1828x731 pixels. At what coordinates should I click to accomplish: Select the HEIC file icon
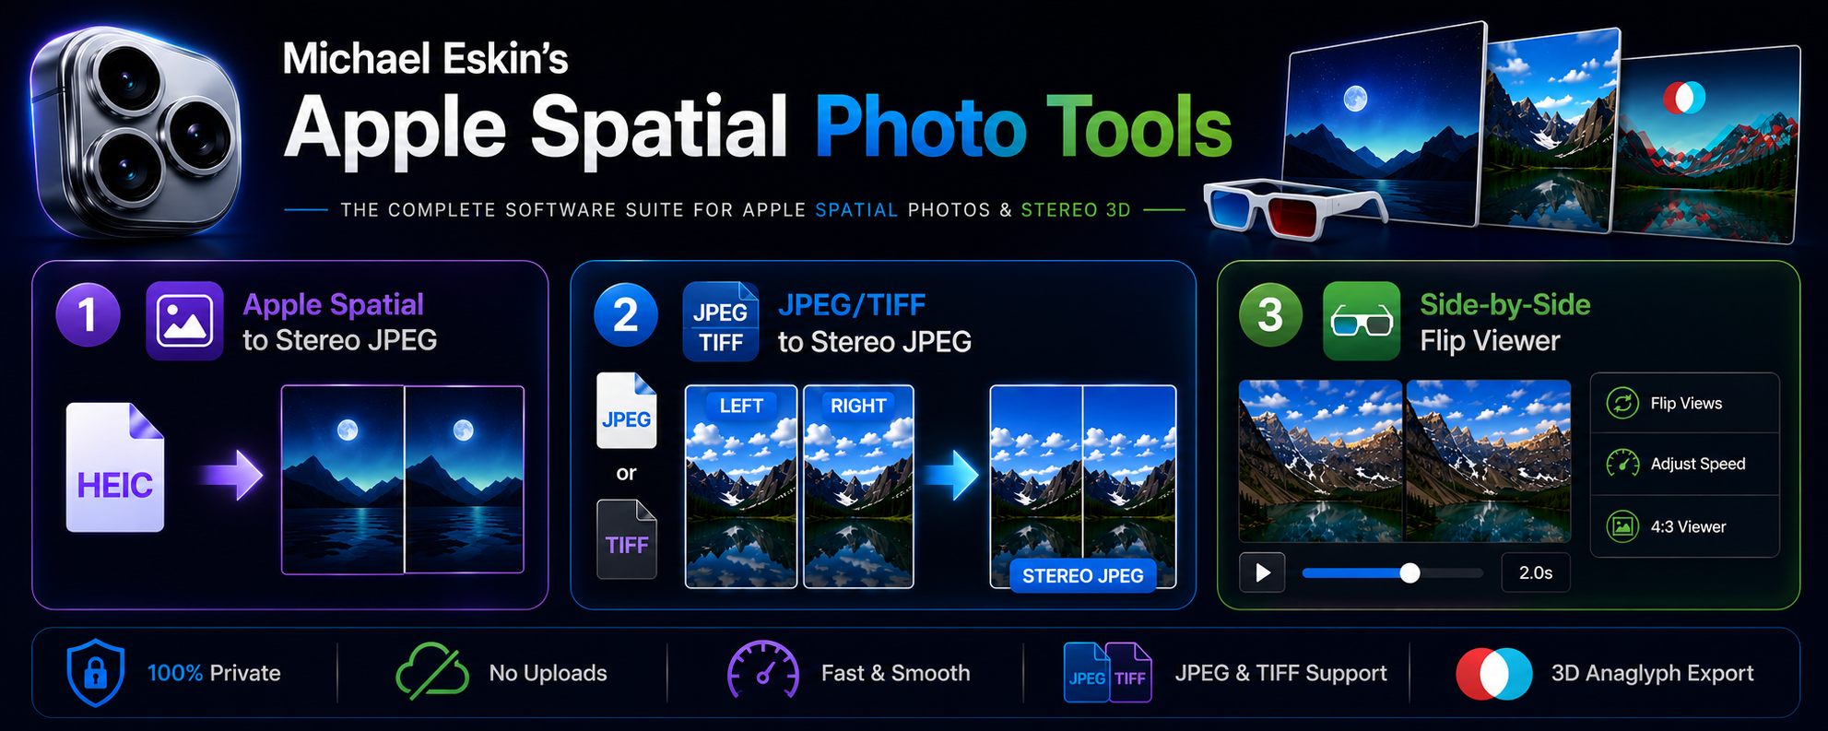coord(115,467)
